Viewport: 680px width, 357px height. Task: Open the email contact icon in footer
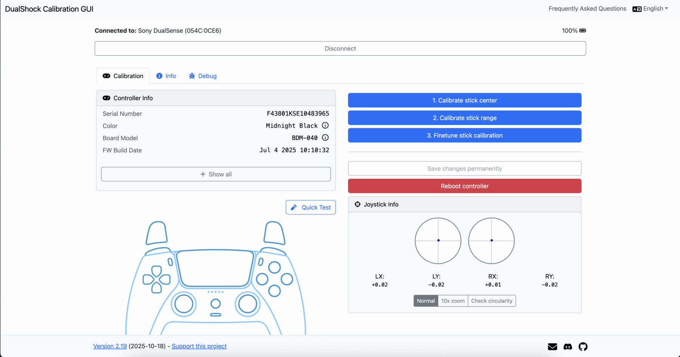tap(552, 346)
